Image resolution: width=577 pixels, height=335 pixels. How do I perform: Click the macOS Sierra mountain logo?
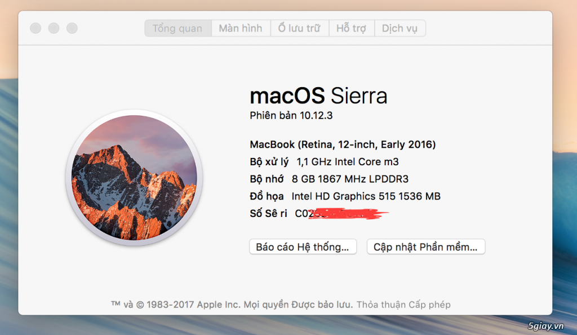click(x=134, y=178)
